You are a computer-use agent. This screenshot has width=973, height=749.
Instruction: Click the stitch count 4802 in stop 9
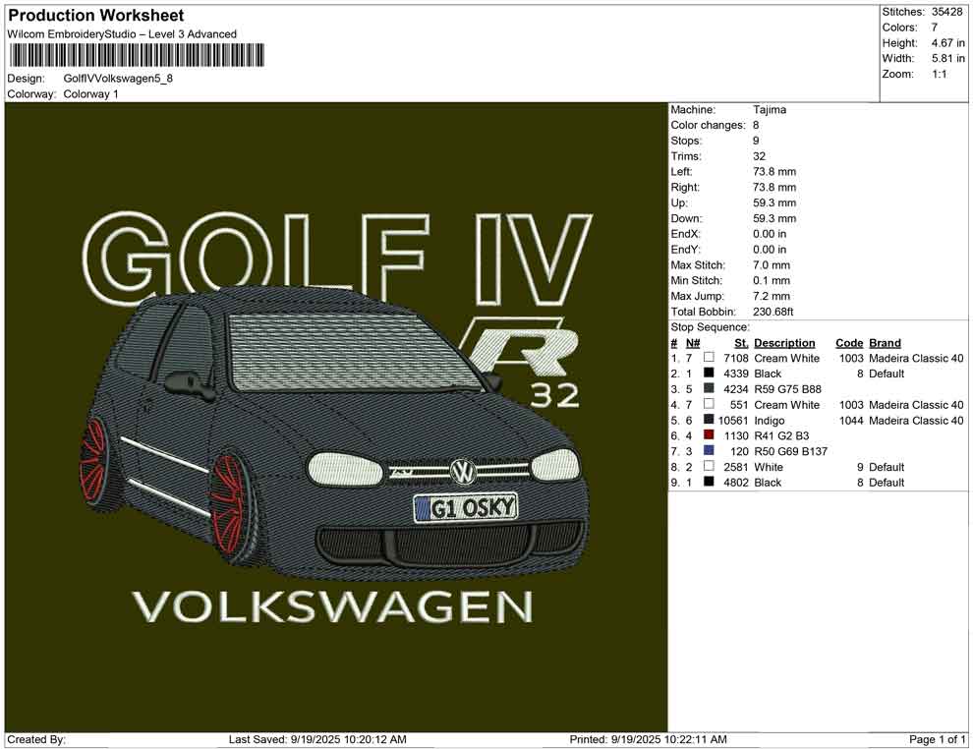pyautogui.click(x=736, y=483)
